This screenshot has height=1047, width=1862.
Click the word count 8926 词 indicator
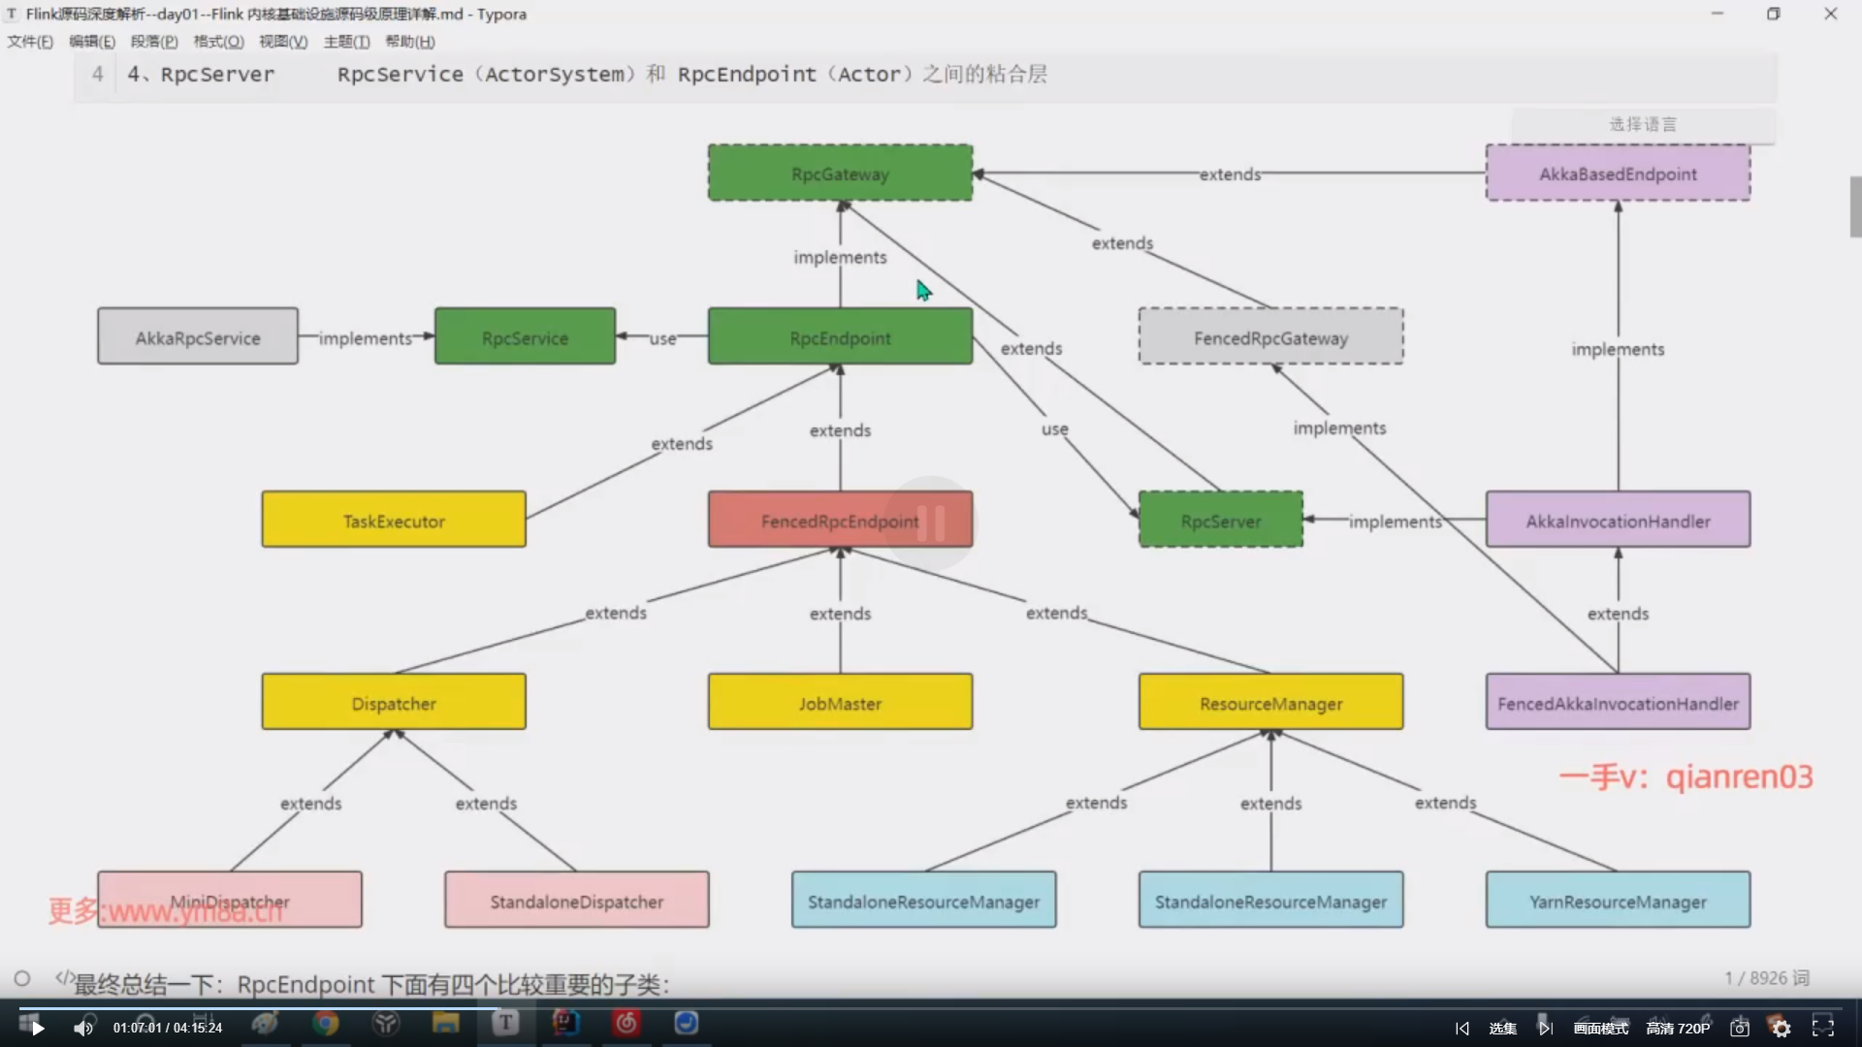click(1766, 978)
